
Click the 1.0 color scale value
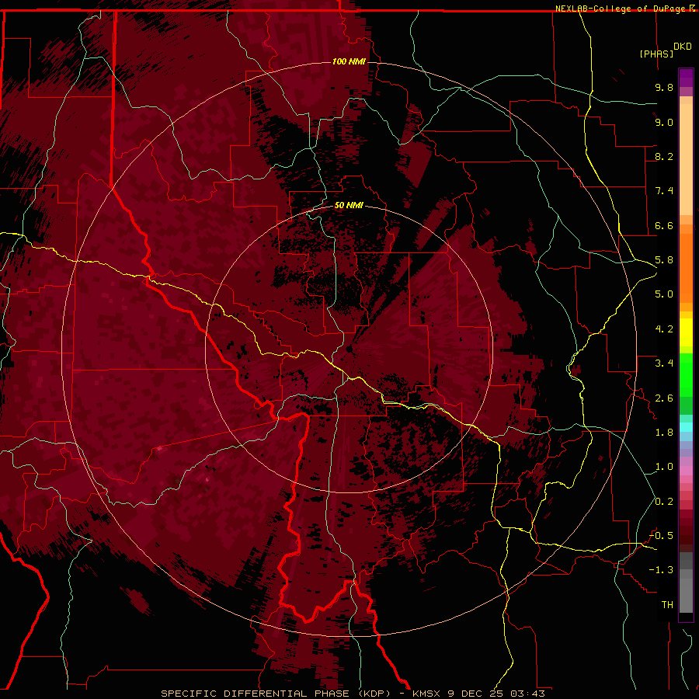pos(664,467)
